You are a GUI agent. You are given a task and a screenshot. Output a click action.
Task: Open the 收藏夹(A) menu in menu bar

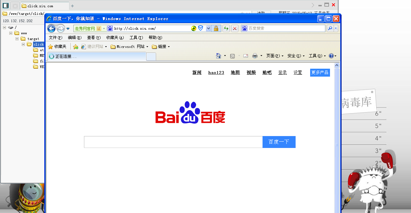tap(115, 38)
